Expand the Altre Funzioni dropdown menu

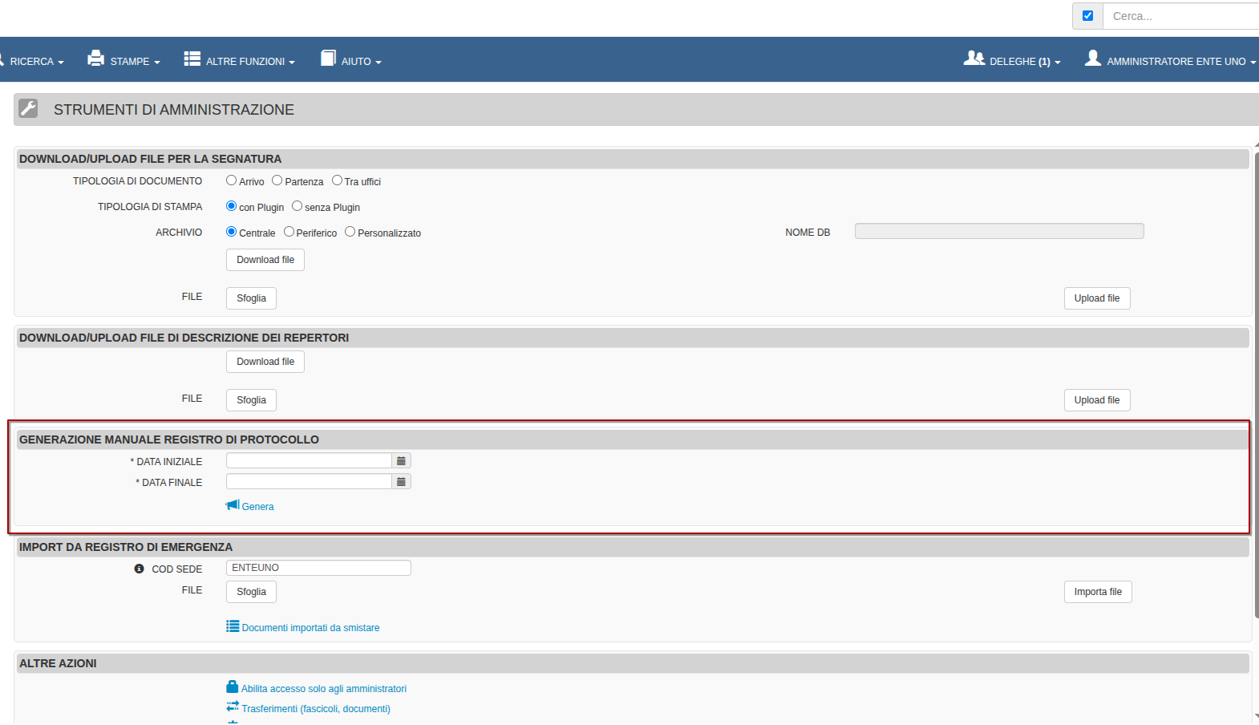(240, 61)
